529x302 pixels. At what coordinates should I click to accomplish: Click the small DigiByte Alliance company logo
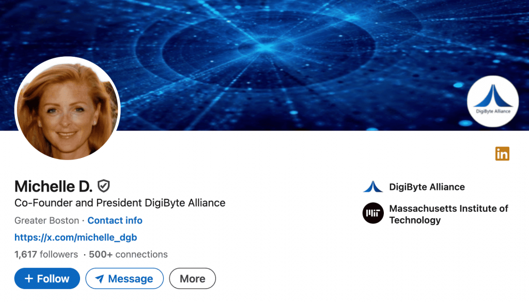click(373, 187)
